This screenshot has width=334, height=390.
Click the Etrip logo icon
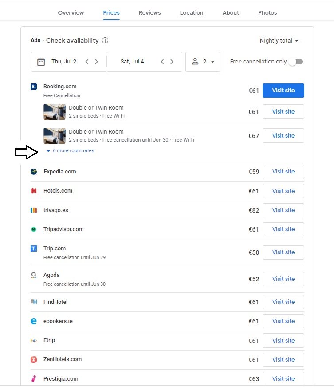[x=34, y=340]
